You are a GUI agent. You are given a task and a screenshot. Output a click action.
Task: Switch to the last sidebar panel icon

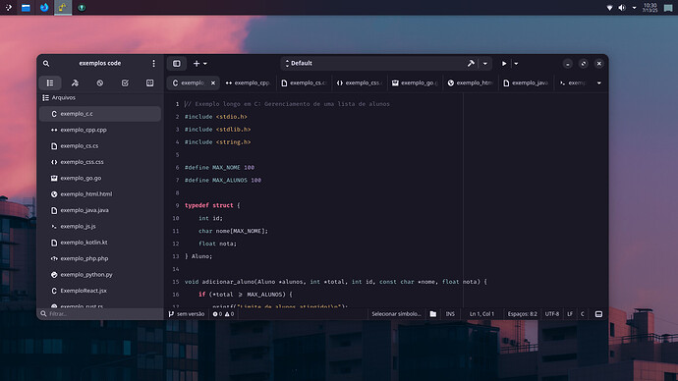click(149, 82)
